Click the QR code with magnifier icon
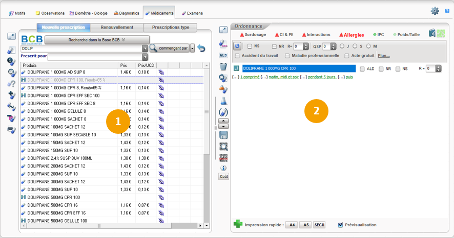Image resolution: width=454 pixels, height=238 pixels. (223, 147)
